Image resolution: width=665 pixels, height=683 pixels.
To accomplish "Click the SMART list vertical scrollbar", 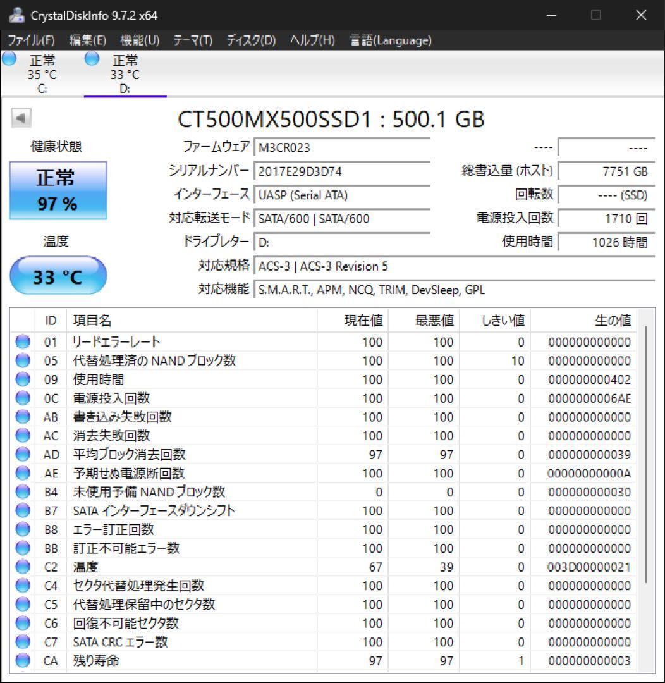I will pyautogui.click(x=646, y=453).
